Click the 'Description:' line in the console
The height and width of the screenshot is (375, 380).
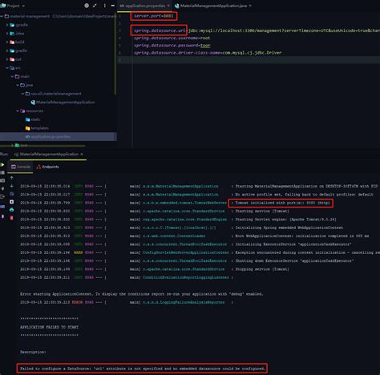click(x=33, y=352)
